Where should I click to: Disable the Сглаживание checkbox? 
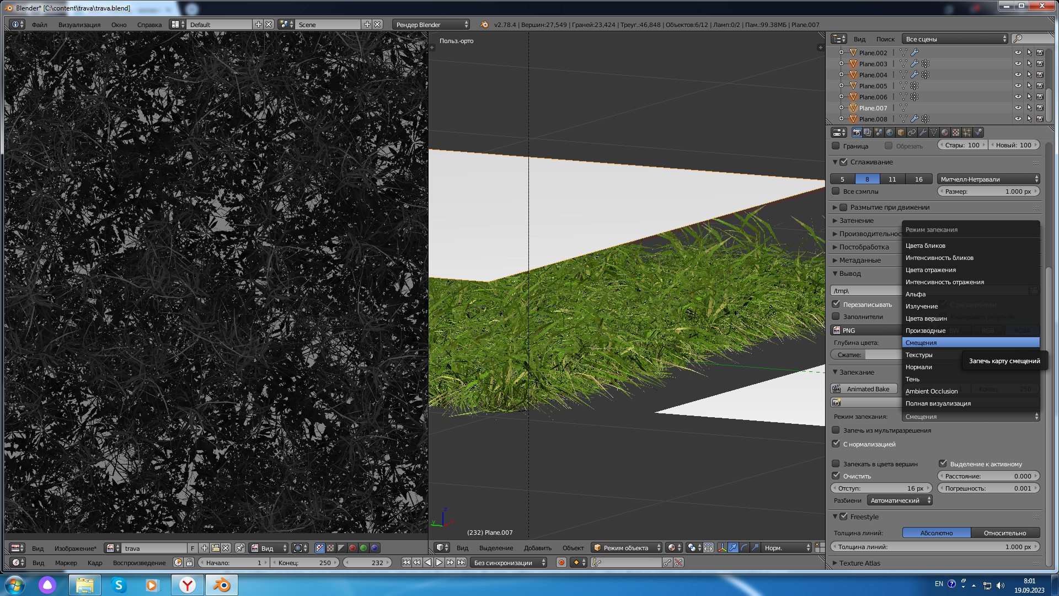(x=843, y=162)
